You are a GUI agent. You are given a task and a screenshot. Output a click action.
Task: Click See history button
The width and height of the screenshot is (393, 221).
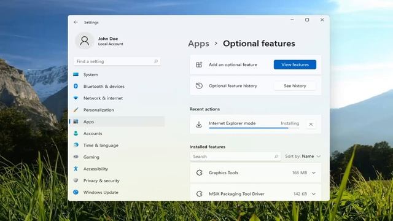(x=295, y=86)
